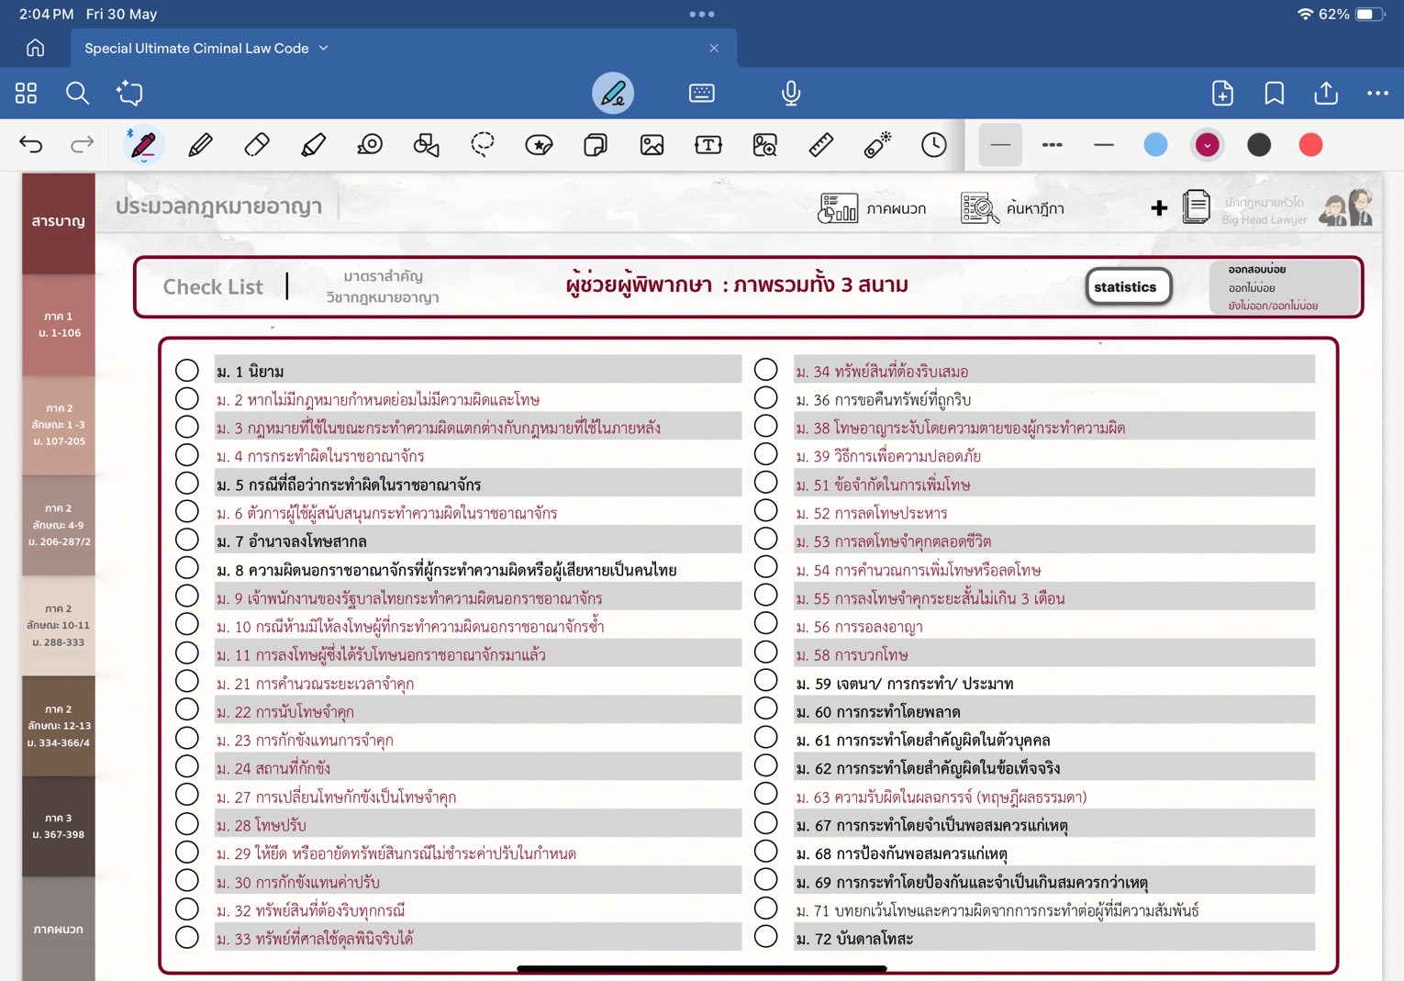Pick the blue pen color swatch

1155,144
